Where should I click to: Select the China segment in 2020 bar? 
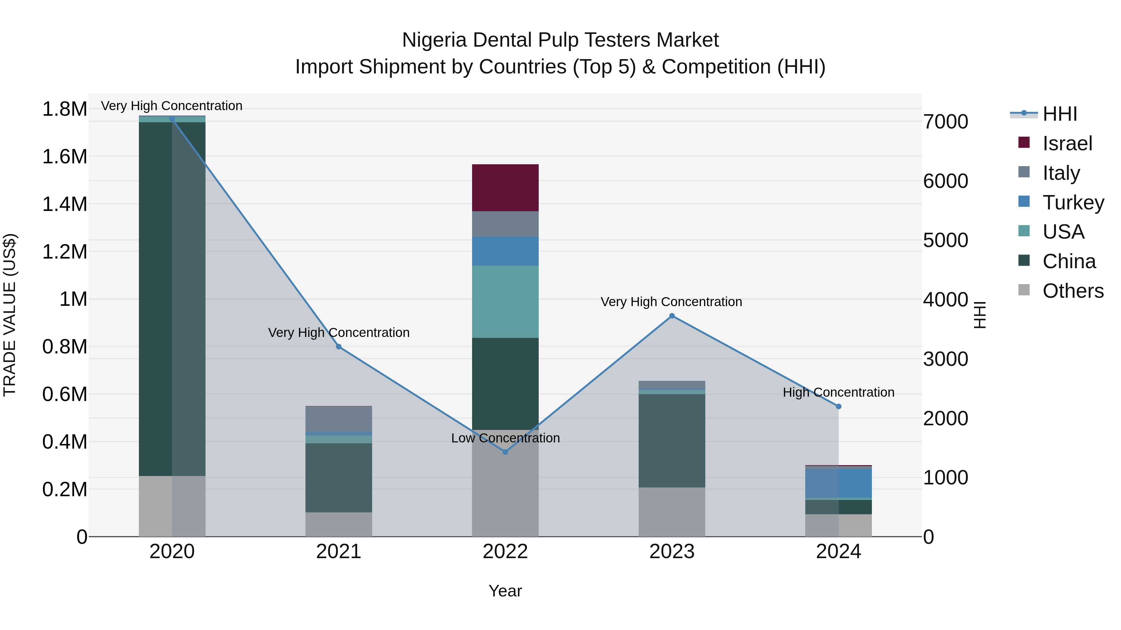point(172,299)
